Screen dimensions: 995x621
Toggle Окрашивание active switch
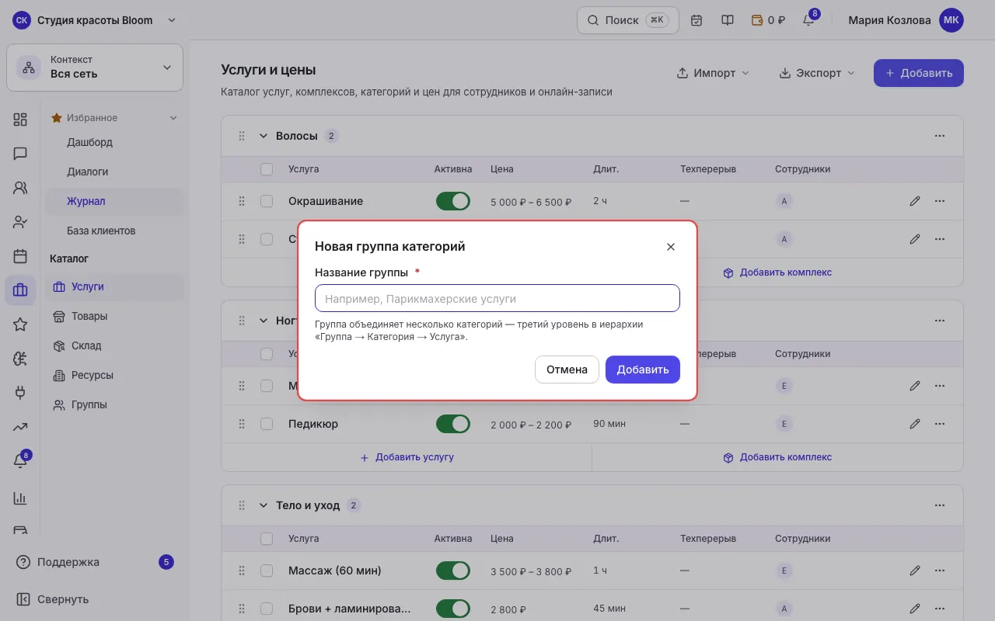tap(453, 201)
